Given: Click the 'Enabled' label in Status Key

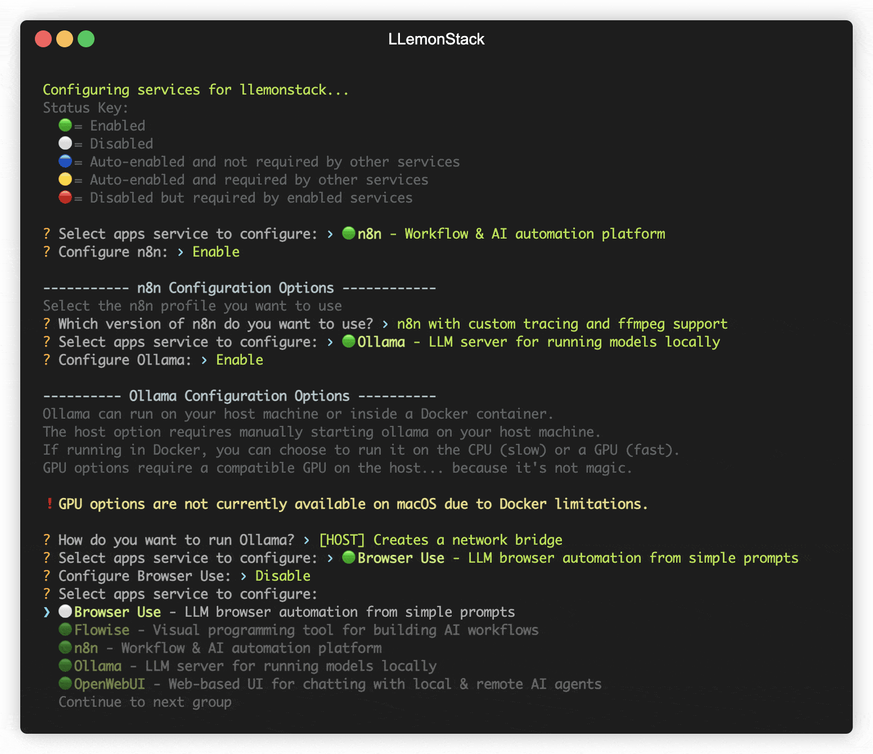Looking at the screenshot, I should [x=118, y=125].
